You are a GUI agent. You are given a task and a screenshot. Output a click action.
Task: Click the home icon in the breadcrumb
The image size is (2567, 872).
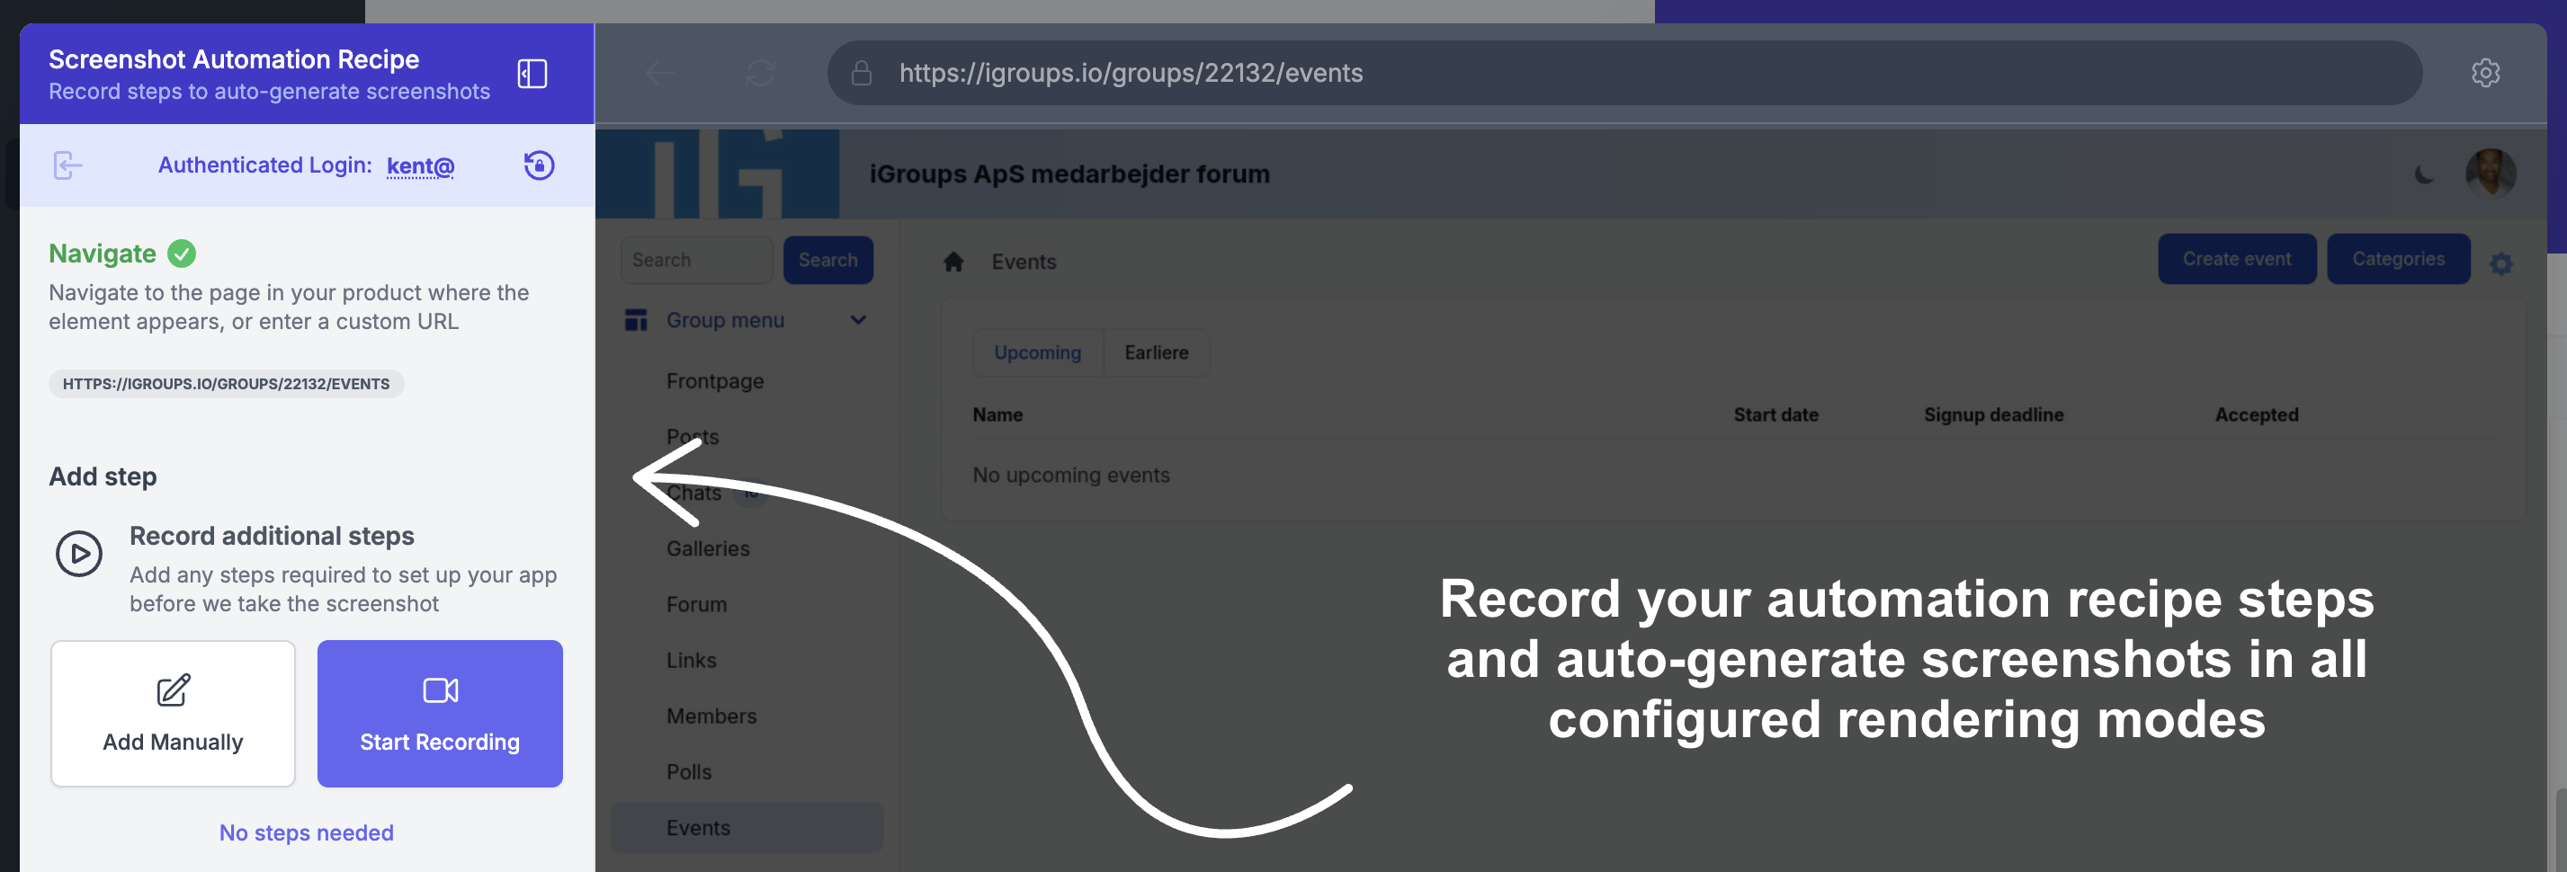tap(953, 262)
